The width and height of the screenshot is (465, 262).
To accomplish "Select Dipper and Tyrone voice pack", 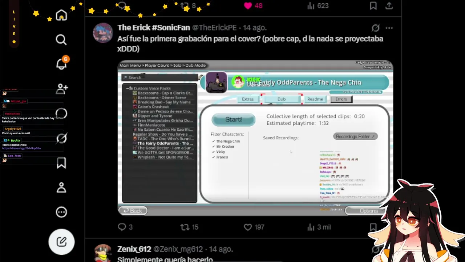I will 155,116.
